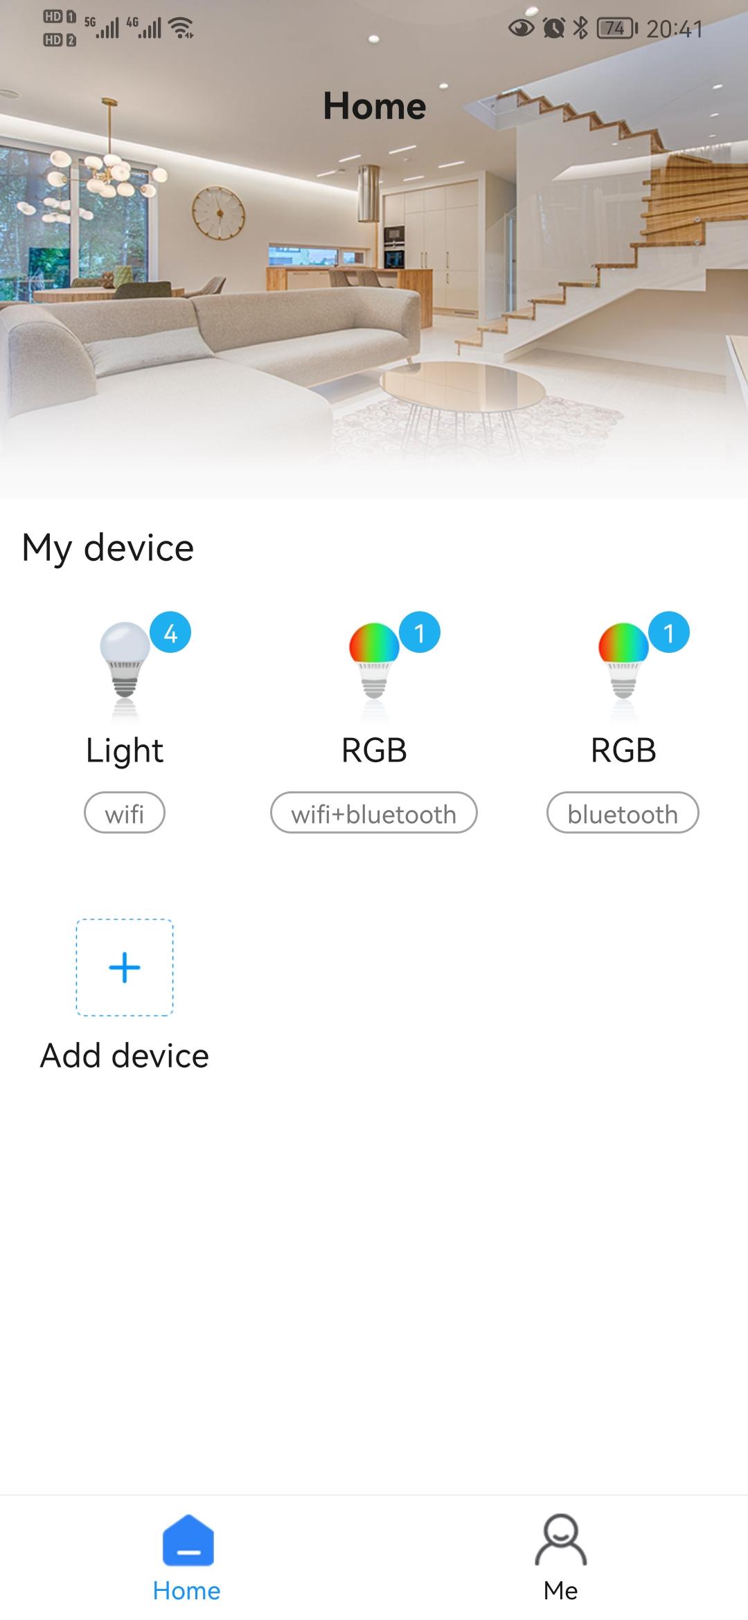Tap the wifi signal status icon
This screenshot has height=1620, width=748.
(182, 27)
